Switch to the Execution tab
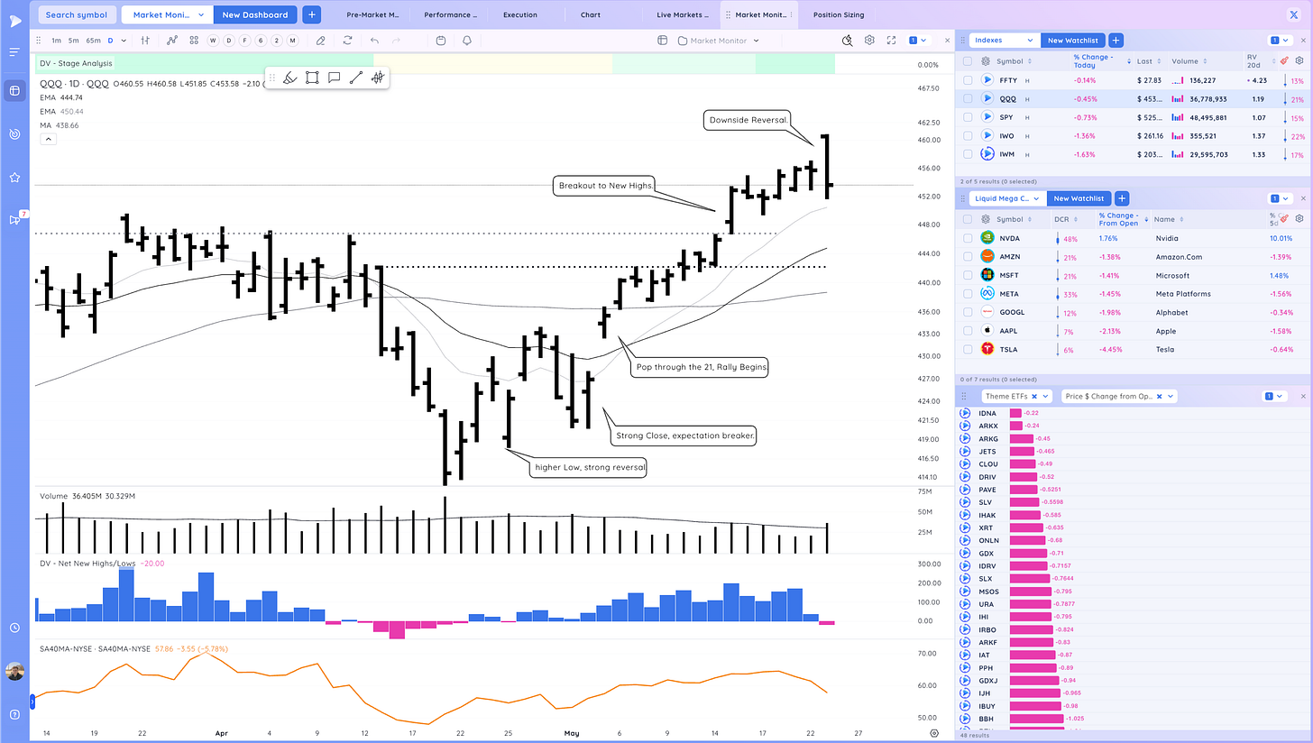Viewport: 1313px width, 743px height. (520, 14)
